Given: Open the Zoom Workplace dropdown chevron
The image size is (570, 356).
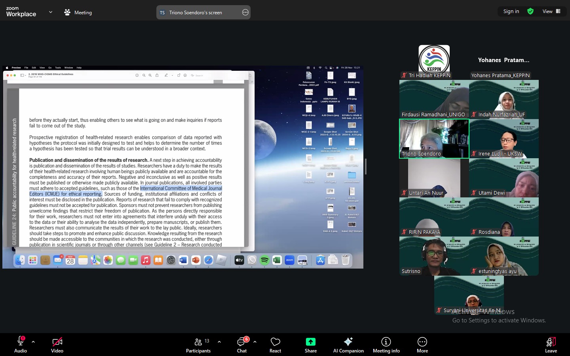Looking at the screenshot, I should (50, 12).
